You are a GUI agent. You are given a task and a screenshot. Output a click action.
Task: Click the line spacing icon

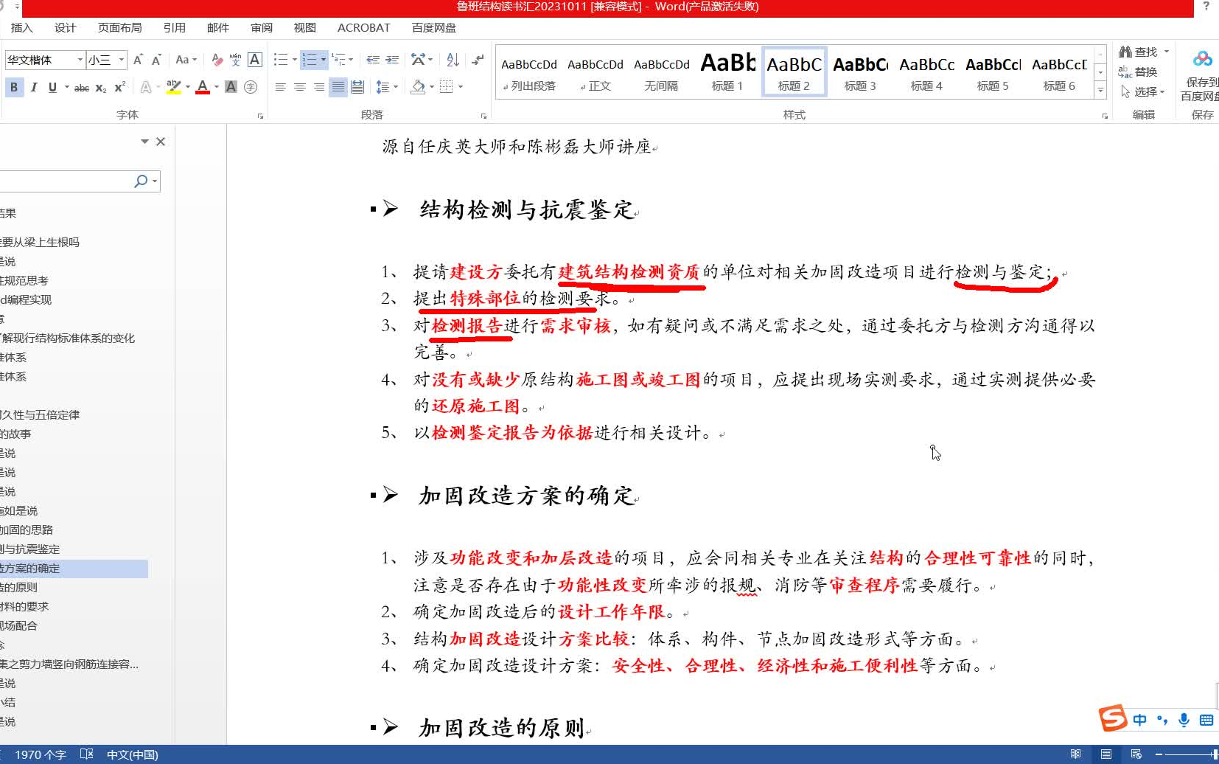point(382,87)
